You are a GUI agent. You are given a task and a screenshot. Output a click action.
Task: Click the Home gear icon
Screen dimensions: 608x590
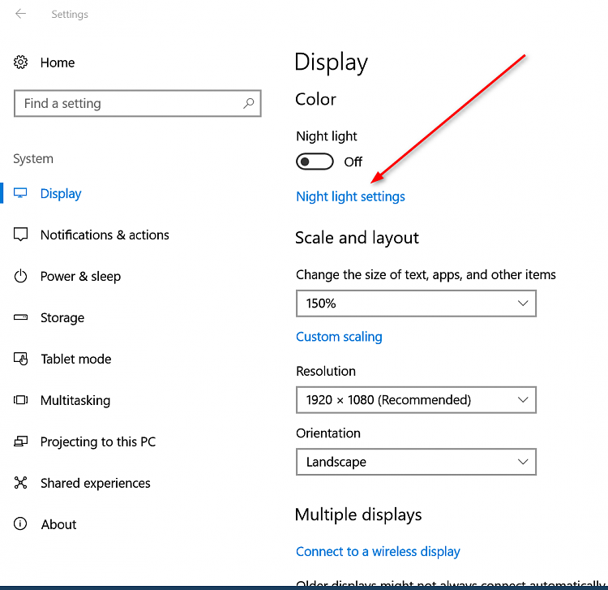(20, 62)
